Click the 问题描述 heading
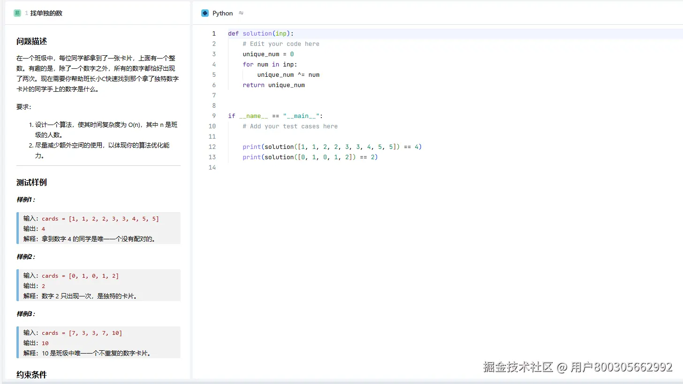The image size is (683, 384). pyautogui.click(x=32, y=41)
